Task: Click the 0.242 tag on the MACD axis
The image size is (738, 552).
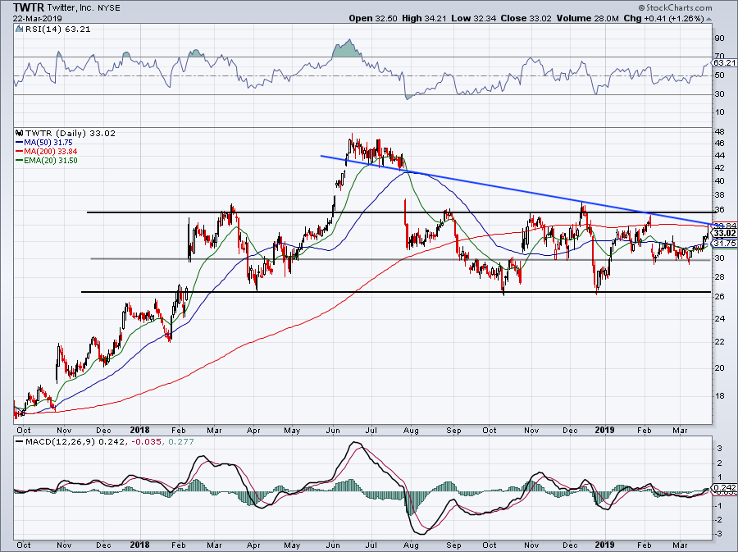Action: pyautogui.click(x=725, y=488)
